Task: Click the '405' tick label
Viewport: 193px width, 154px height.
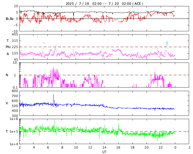Action: pos(15,34)
